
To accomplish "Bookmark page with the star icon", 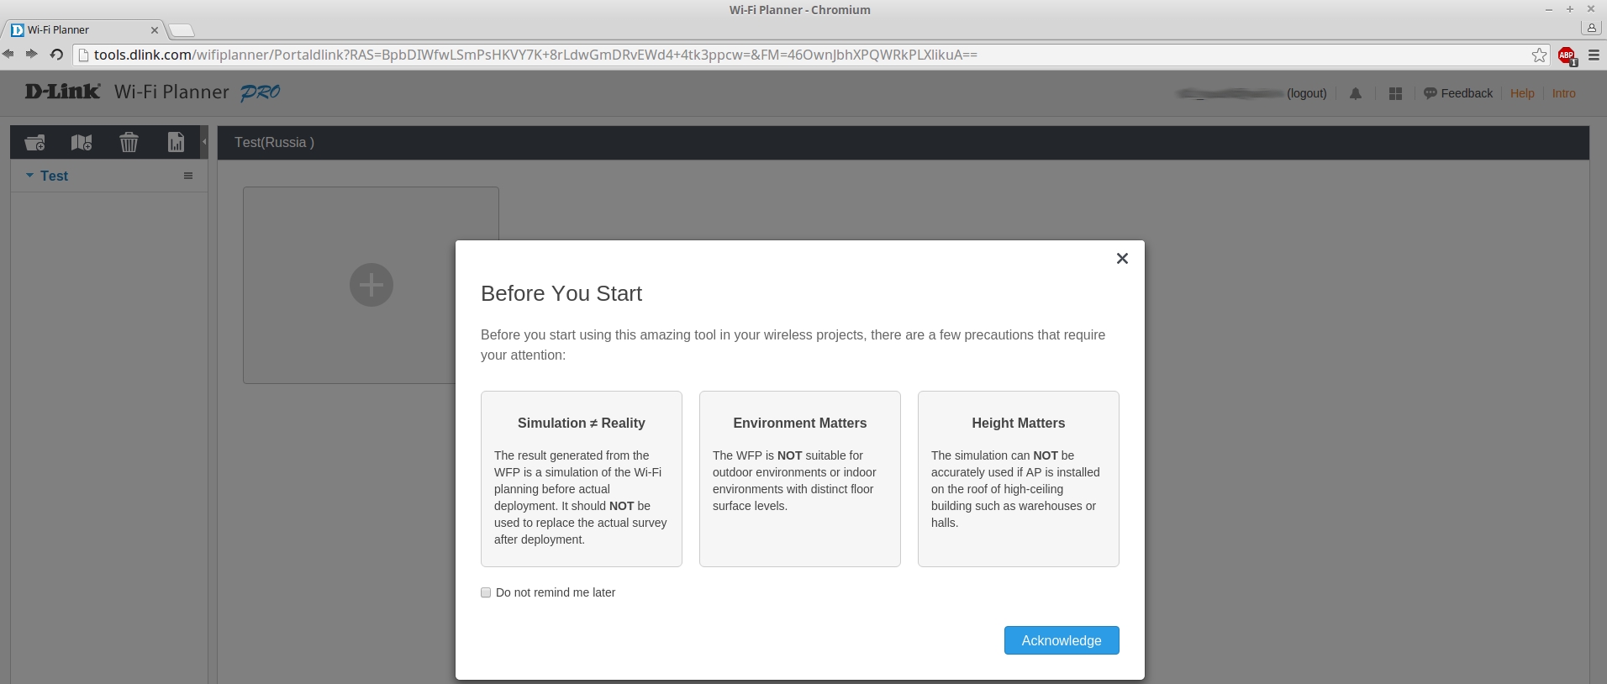I will click(x=1539, y=55).
